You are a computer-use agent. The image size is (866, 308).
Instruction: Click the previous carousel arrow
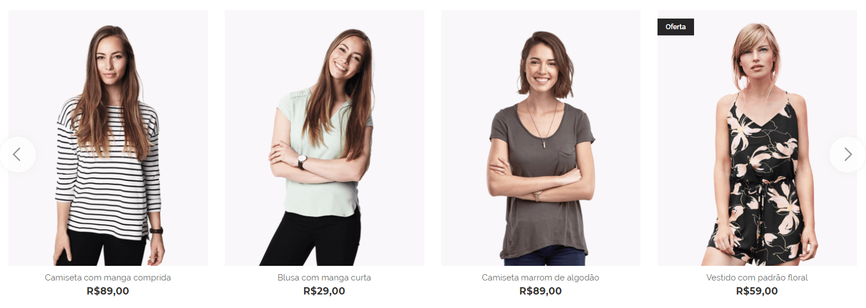pyautogui.click(x=17, y=154)
